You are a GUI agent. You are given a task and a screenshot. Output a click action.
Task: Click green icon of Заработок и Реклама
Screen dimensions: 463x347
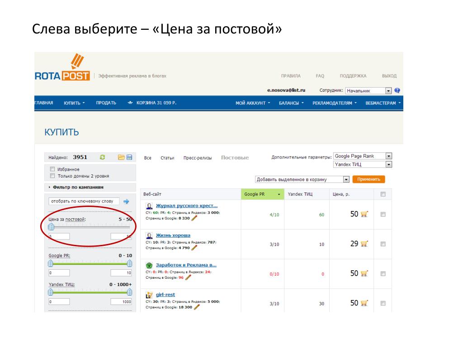tap(149, 265)
